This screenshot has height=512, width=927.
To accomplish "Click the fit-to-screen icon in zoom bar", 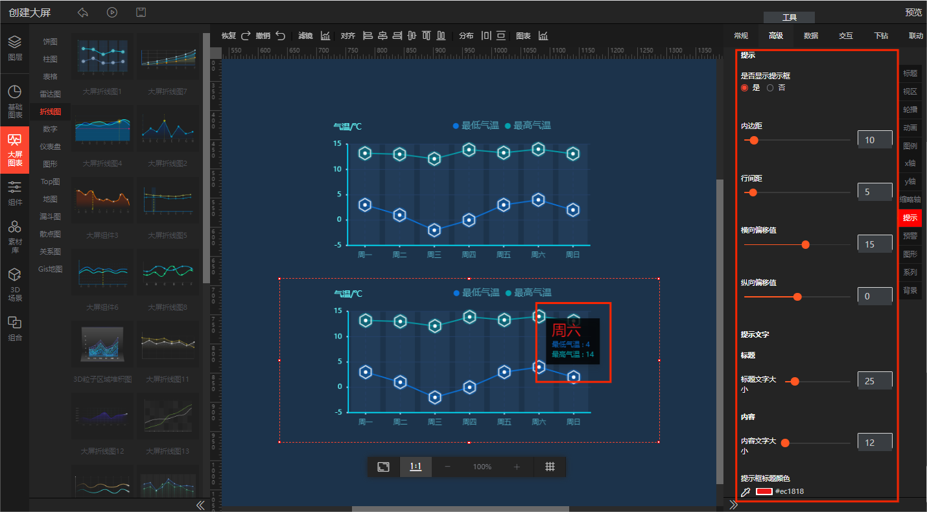I will tap(384, 467).
